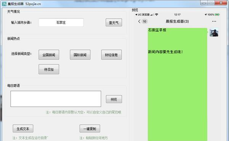Choose the 财经信息 finance button
Screen dimensions: 229x141
tap(111, 55)
